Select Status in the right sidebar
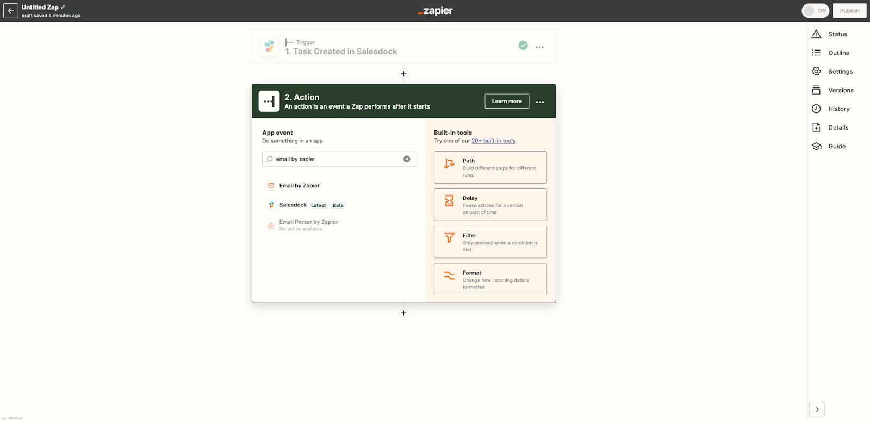The image size is (870, 422). click(838, 34)
